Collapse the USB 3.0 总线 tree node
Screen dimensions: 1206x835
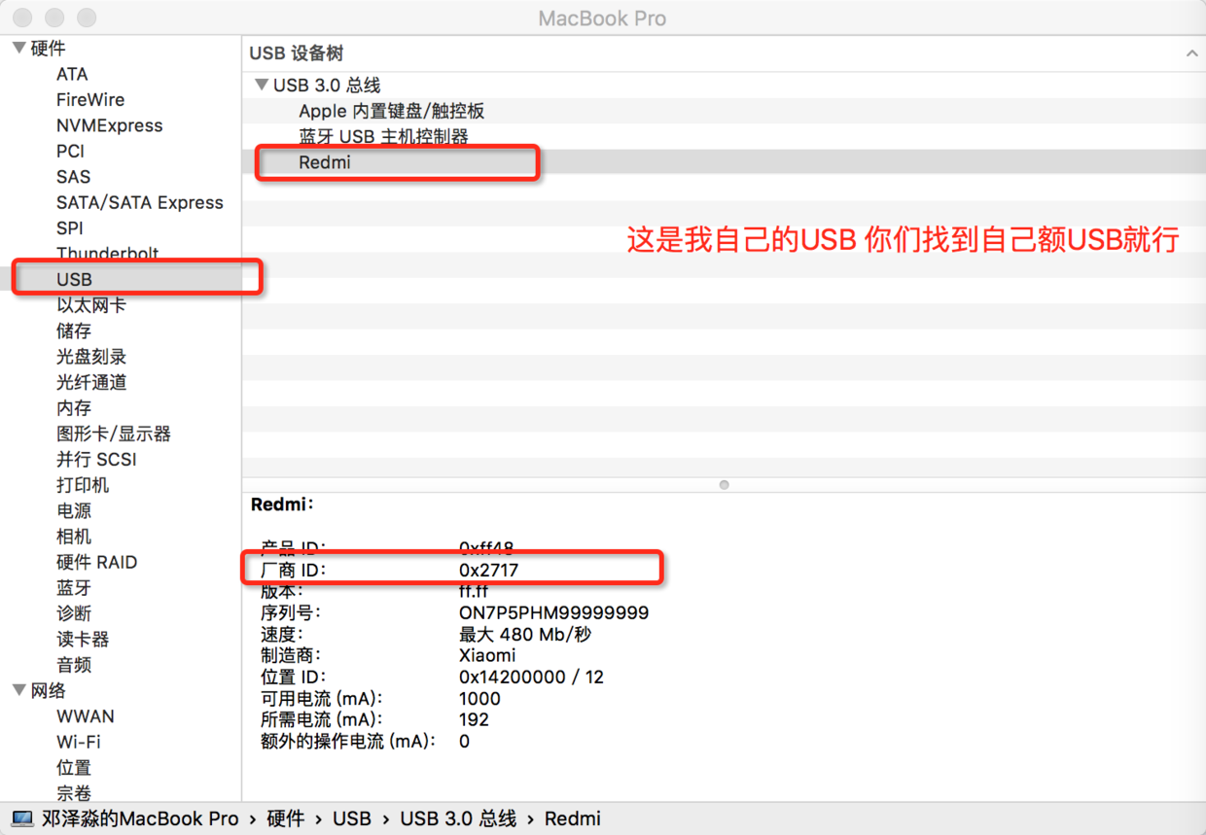point(261,86)
